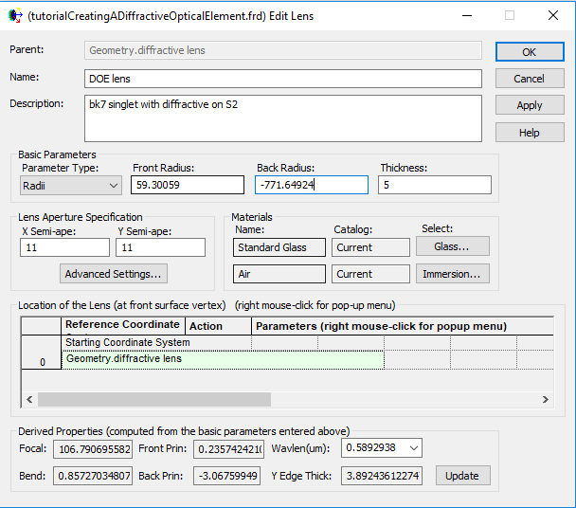Select the Geometry.diffractive lens row

coord(223,359)
